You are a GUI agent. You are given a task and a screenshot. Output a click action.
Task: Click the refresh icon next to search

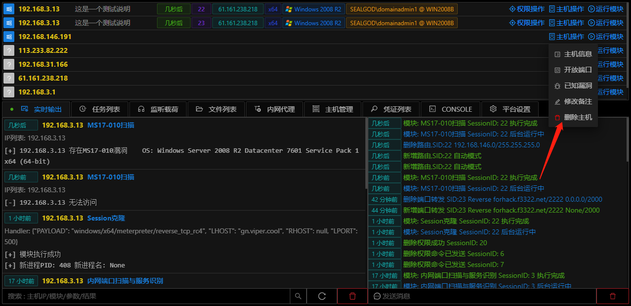tap(322, 296)
